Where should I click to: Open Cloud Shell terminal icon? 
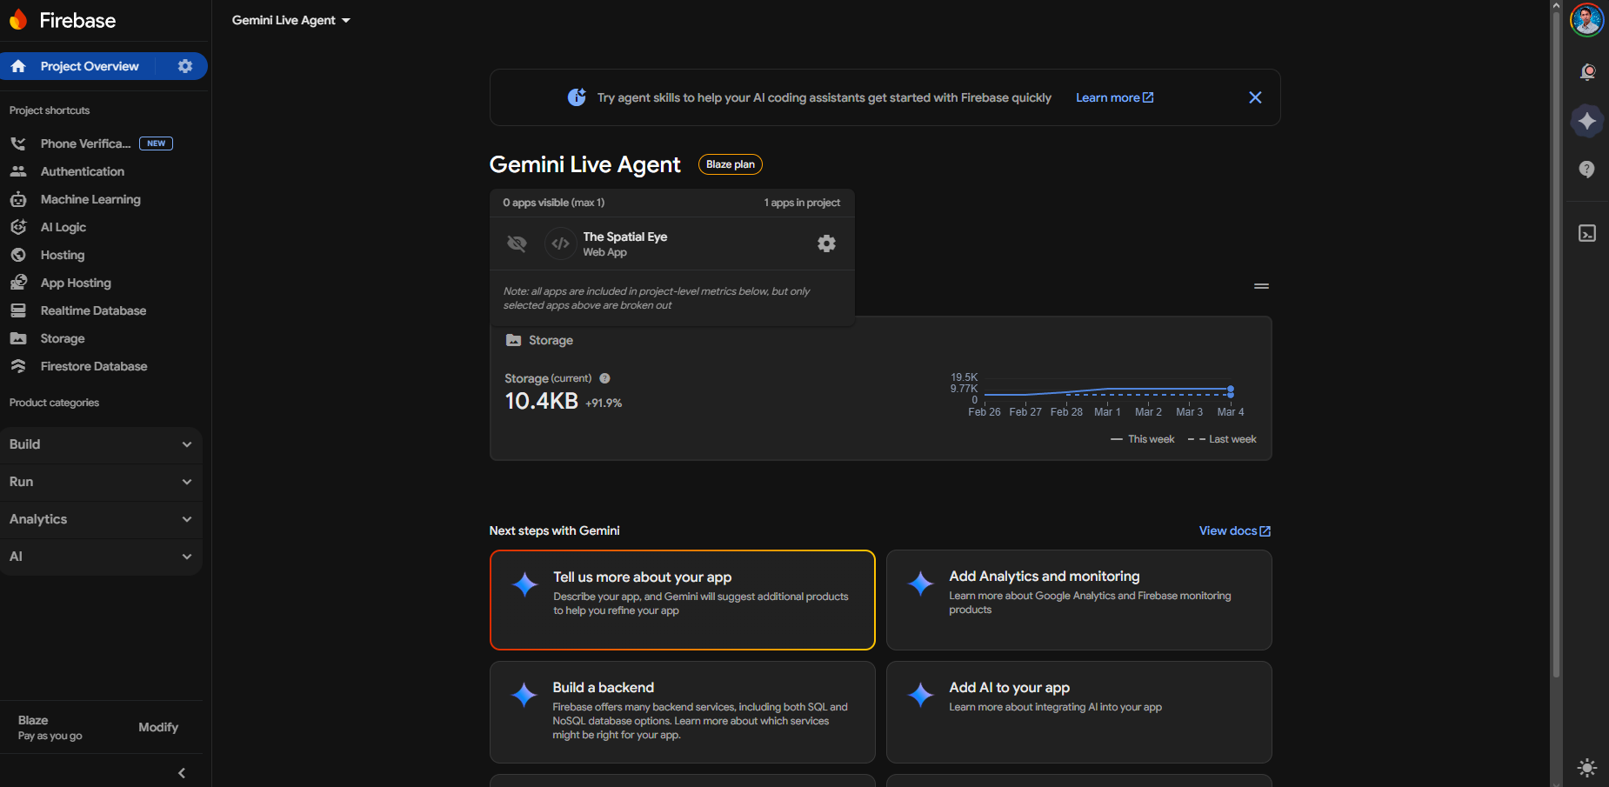[x=1587, y=233]
